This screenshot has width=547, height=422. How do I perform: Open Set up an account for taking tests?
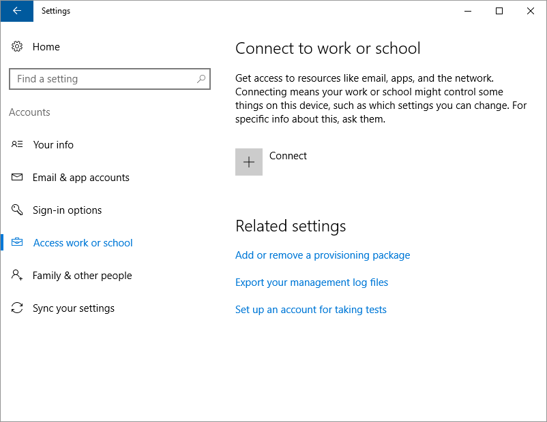pos(311,310)
